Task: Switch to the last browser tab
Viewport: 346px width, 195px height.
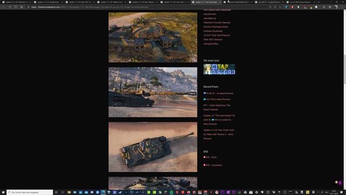Action: coord(301,2)
